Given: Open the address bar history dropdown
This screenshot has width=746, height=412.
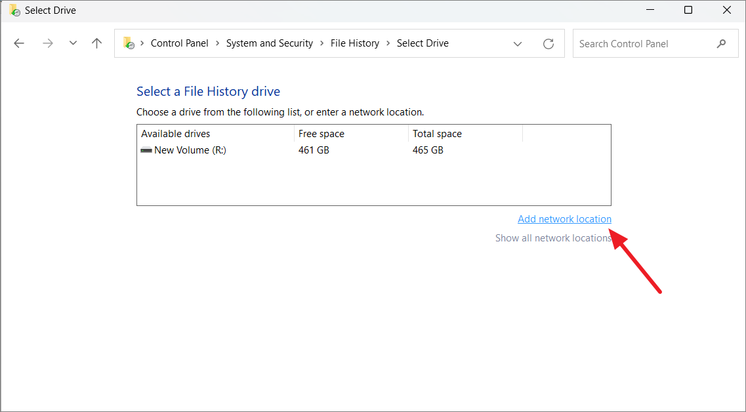Looking at the screenshot, I should 518,43.
